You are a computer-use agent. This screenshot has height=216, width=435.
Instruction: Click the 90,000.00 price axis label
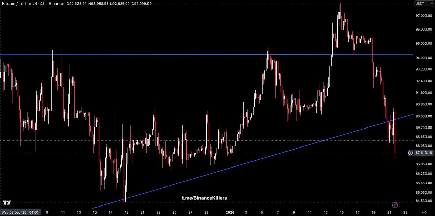(x=423, y=116)
